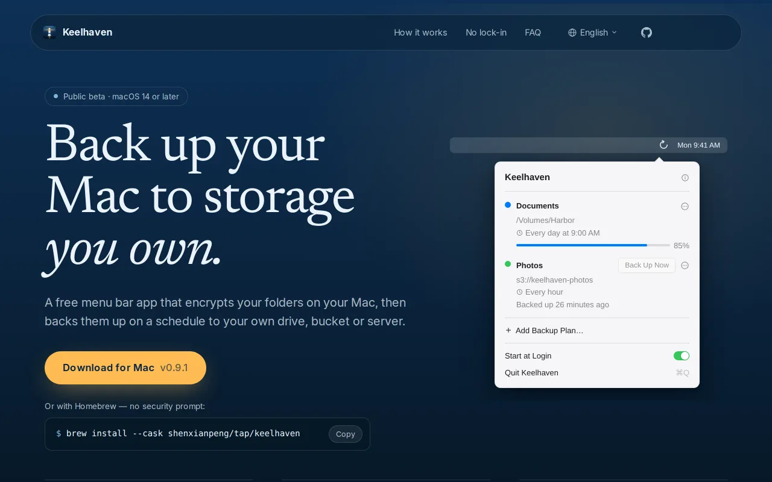Click the Keelhaven brand name in header
The image size is (772, 482).
coord(87,32)
